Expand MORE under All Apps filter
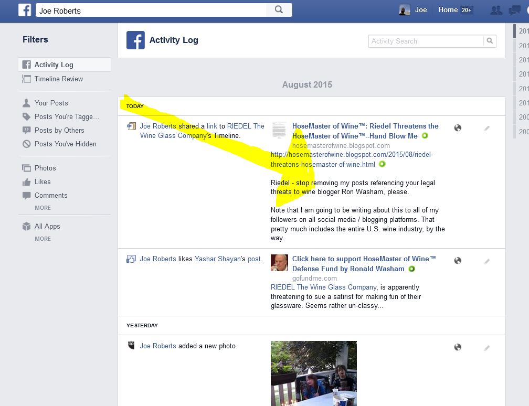Viewport: 529px width, 406px height. [43, 239]
